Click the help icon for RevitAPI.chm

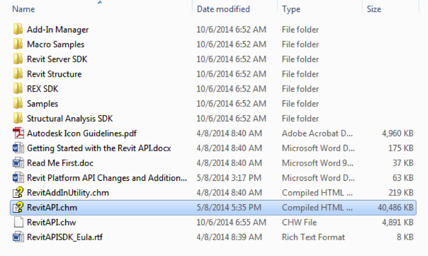point(18,207)
